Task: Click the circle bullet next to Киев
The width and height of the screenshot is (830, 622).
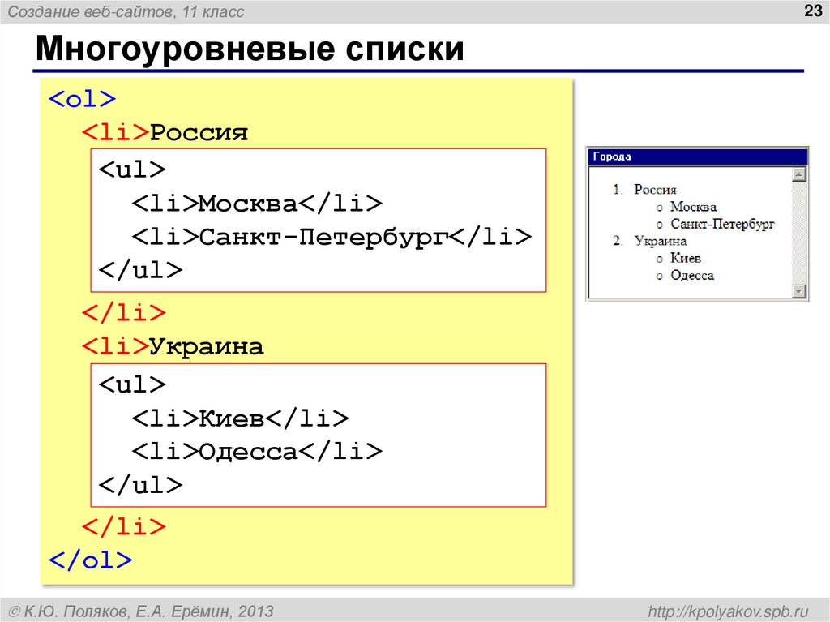Action: (x=658, y=258)
